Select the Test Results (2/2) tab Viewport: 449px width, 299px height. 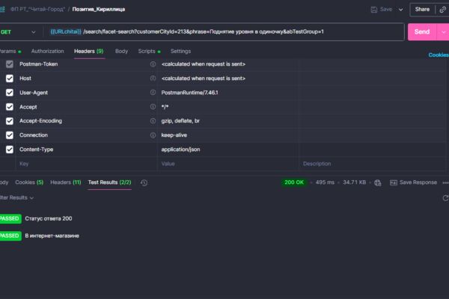click(110, 182)
